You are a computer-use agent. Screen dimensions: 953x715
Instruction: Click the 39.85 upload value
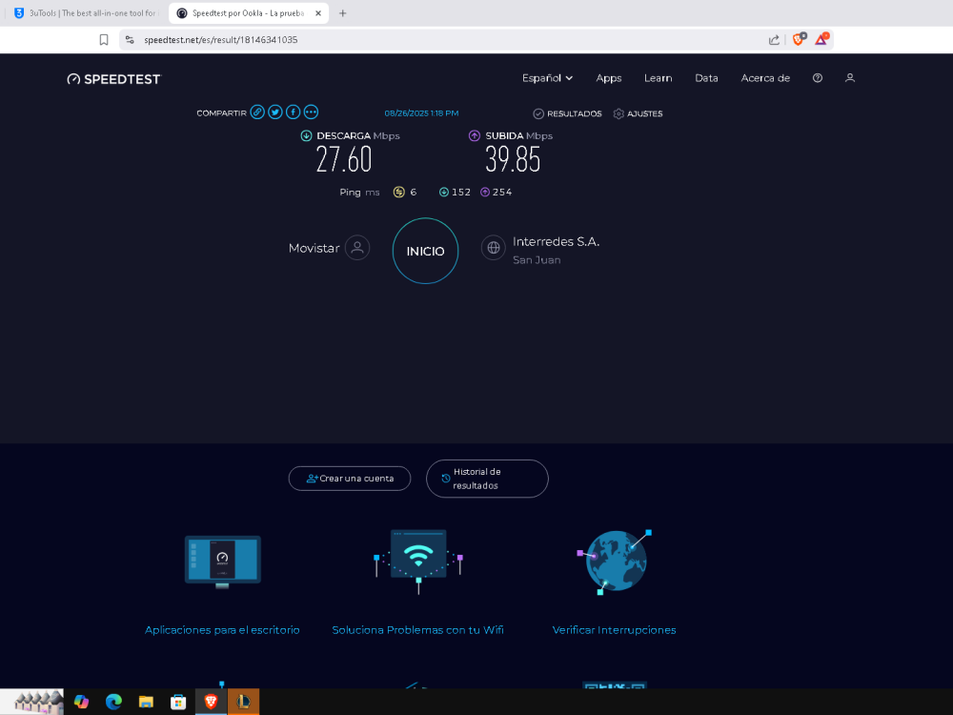pos(513,159)
